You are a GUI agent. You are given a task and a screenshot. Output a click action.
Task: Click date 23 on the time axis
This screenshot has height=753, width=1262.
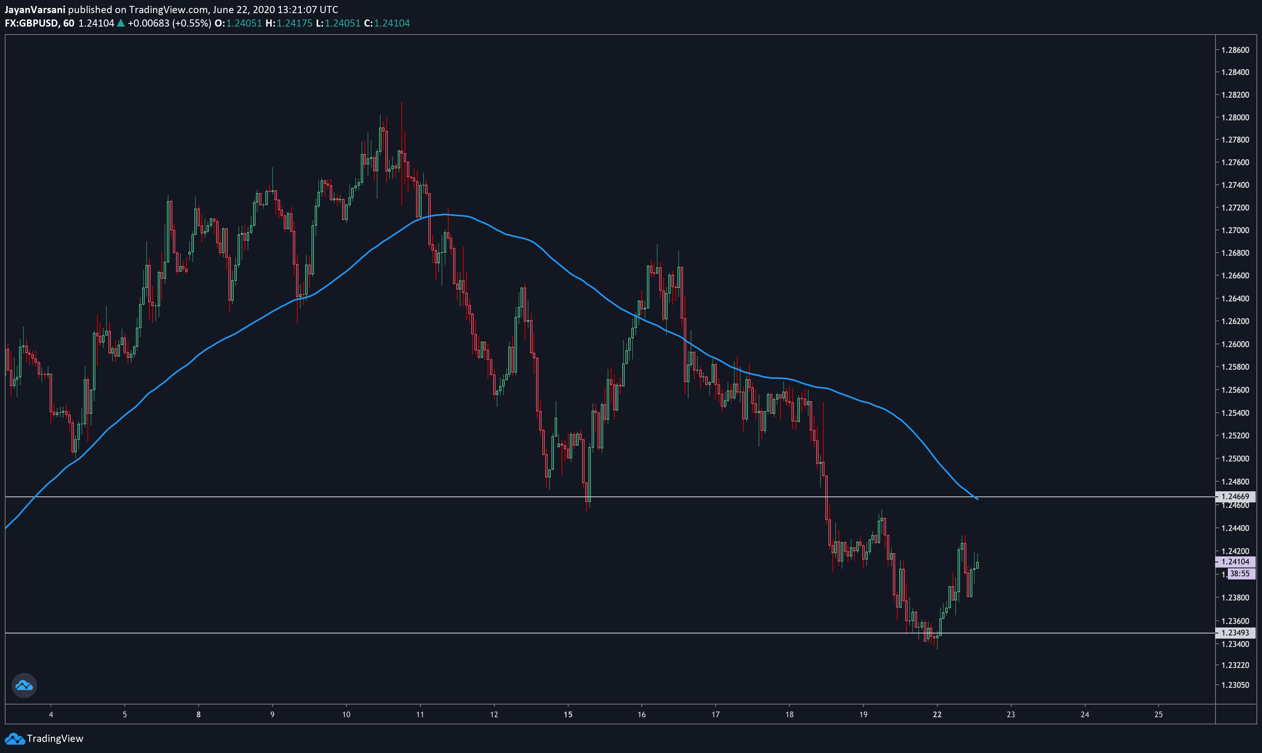click(x=1011, y=714)
